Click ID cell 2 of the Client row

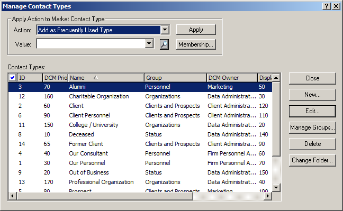click(x=20, y=106)
